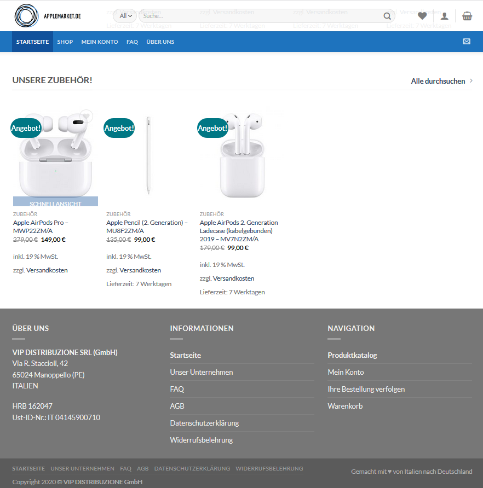483x488 pixels.
Task: Open the wishlist heart icon in header
Action: tap(422, 16)
